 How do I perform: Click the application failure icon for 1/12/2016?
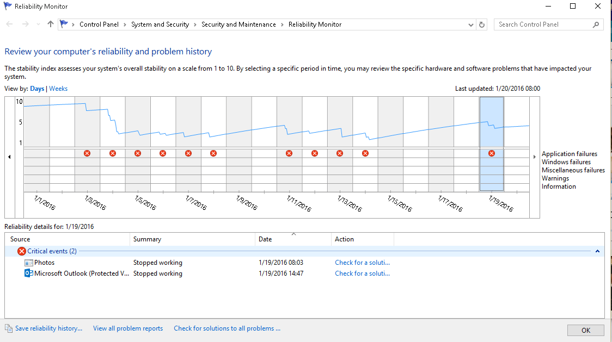coord(315,153)
